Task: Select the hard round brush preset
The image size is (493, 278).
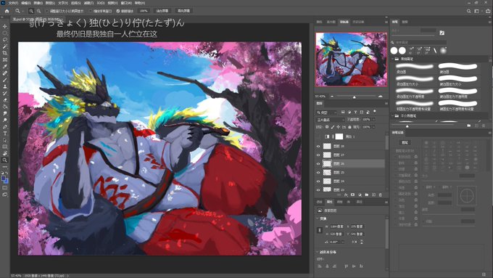Action: coord(457,68)
